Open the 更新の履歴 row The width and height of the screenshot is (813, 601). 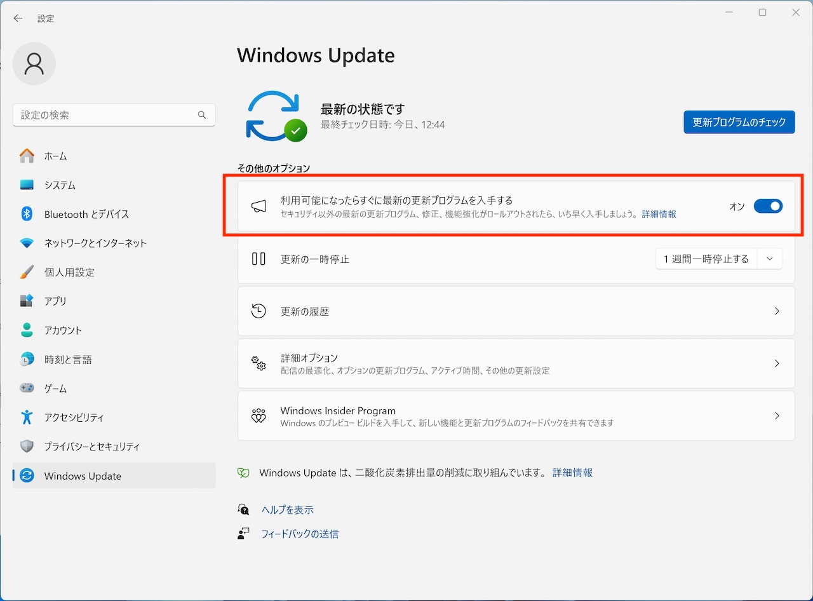(516, 311)
